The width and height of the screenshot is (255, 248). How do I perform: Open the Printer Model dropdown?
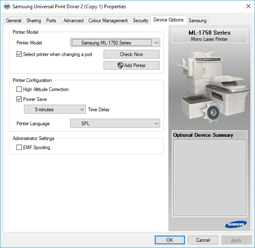tap(115, 42)
